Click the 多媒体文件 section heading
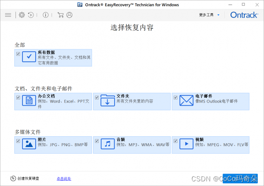The image size is (264, 186). tap(28, 132)
